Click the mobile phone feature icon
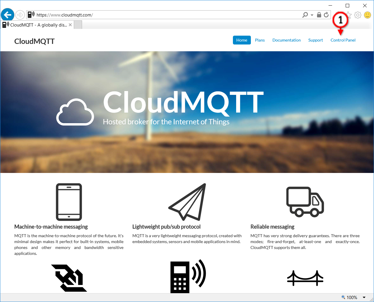 [69, 202]
